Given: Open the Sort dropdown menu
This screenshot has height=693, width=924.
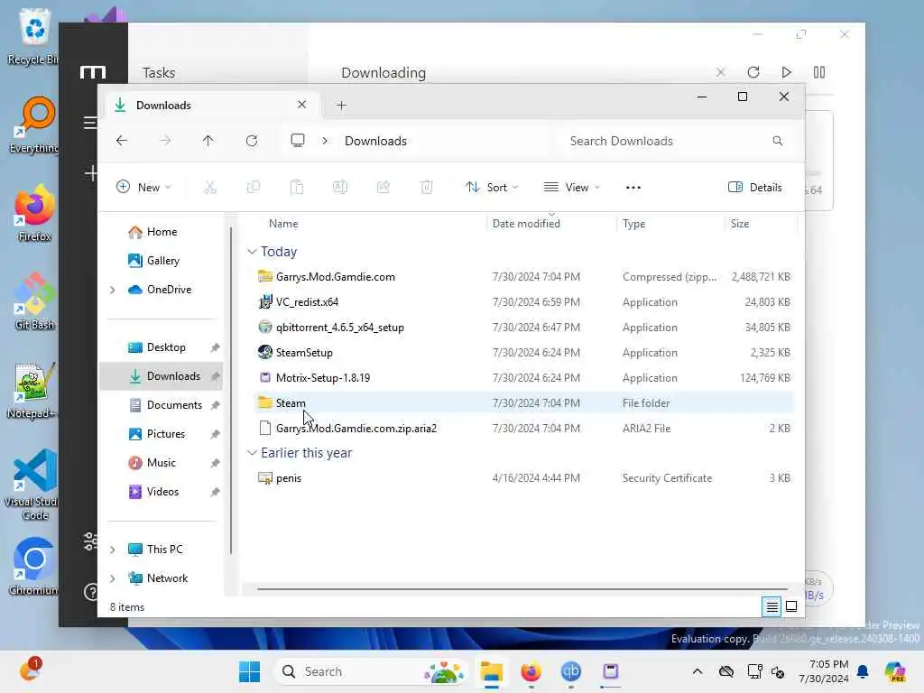Looking at the screenshot, I should click(492, 188).
